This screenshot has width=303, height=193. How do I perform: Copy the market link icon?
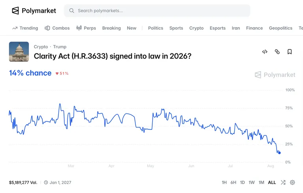277,52
